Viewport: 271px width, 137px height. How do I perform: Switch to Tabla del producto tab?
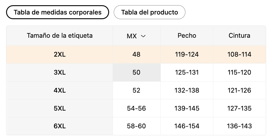(149, 12)
